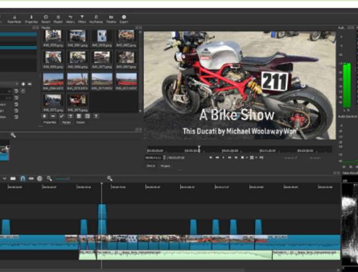Open the player volume control

point(262,157)
